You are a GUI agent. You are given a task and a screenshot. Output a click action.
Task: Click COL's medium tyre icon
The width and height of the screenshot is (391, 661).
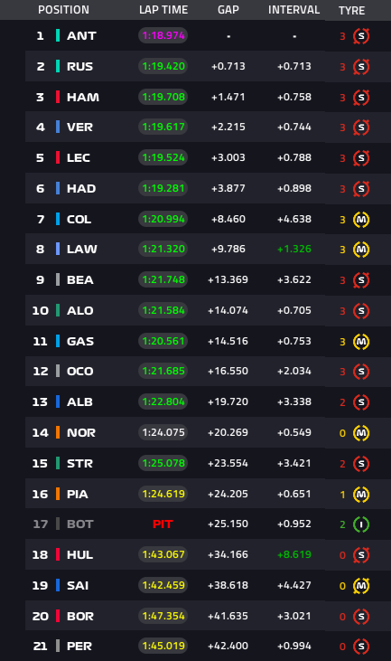pos(361,220)
